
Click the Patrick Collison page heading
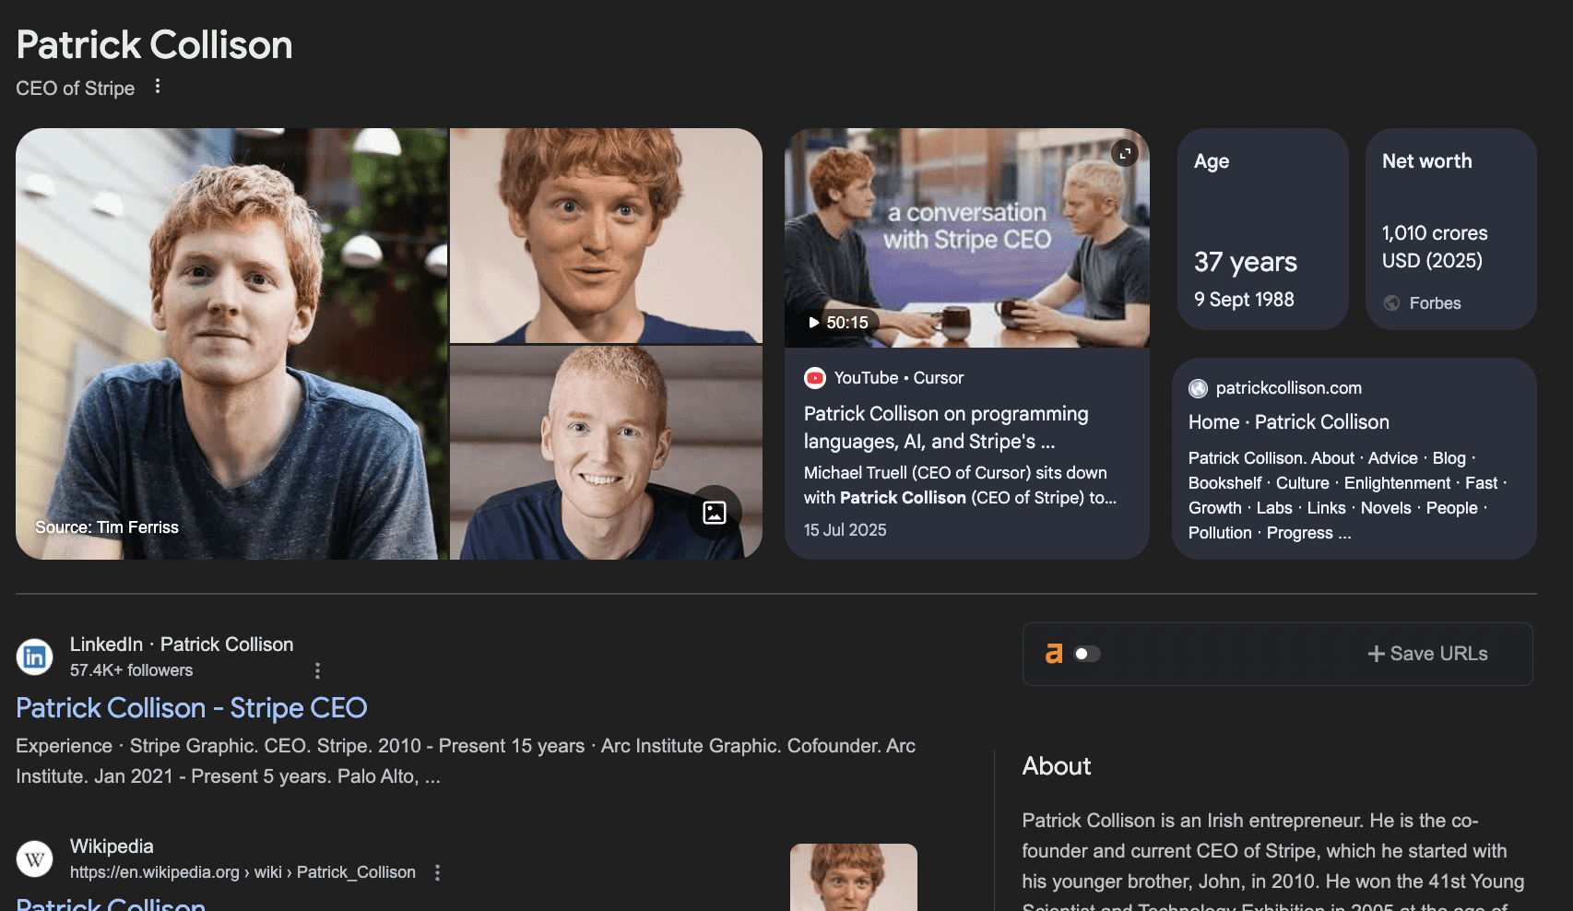(155, 45)
